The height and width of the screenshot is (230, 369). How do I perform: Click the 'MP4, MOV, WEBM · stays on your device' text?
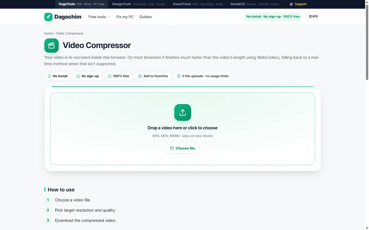(x=182, y=136)
